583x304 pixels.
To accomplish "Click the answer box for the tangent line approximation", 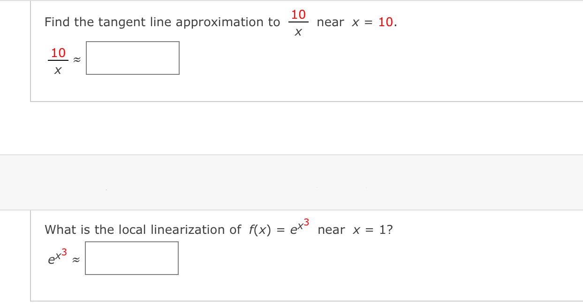I will (132, 58).
